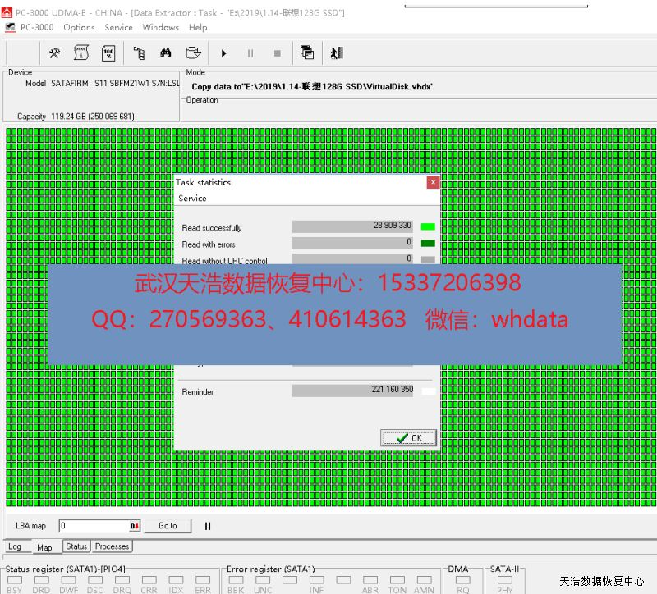Click the LBA map input field
Image resolution: width=657 pixels, height=594 pixels.
94,526
